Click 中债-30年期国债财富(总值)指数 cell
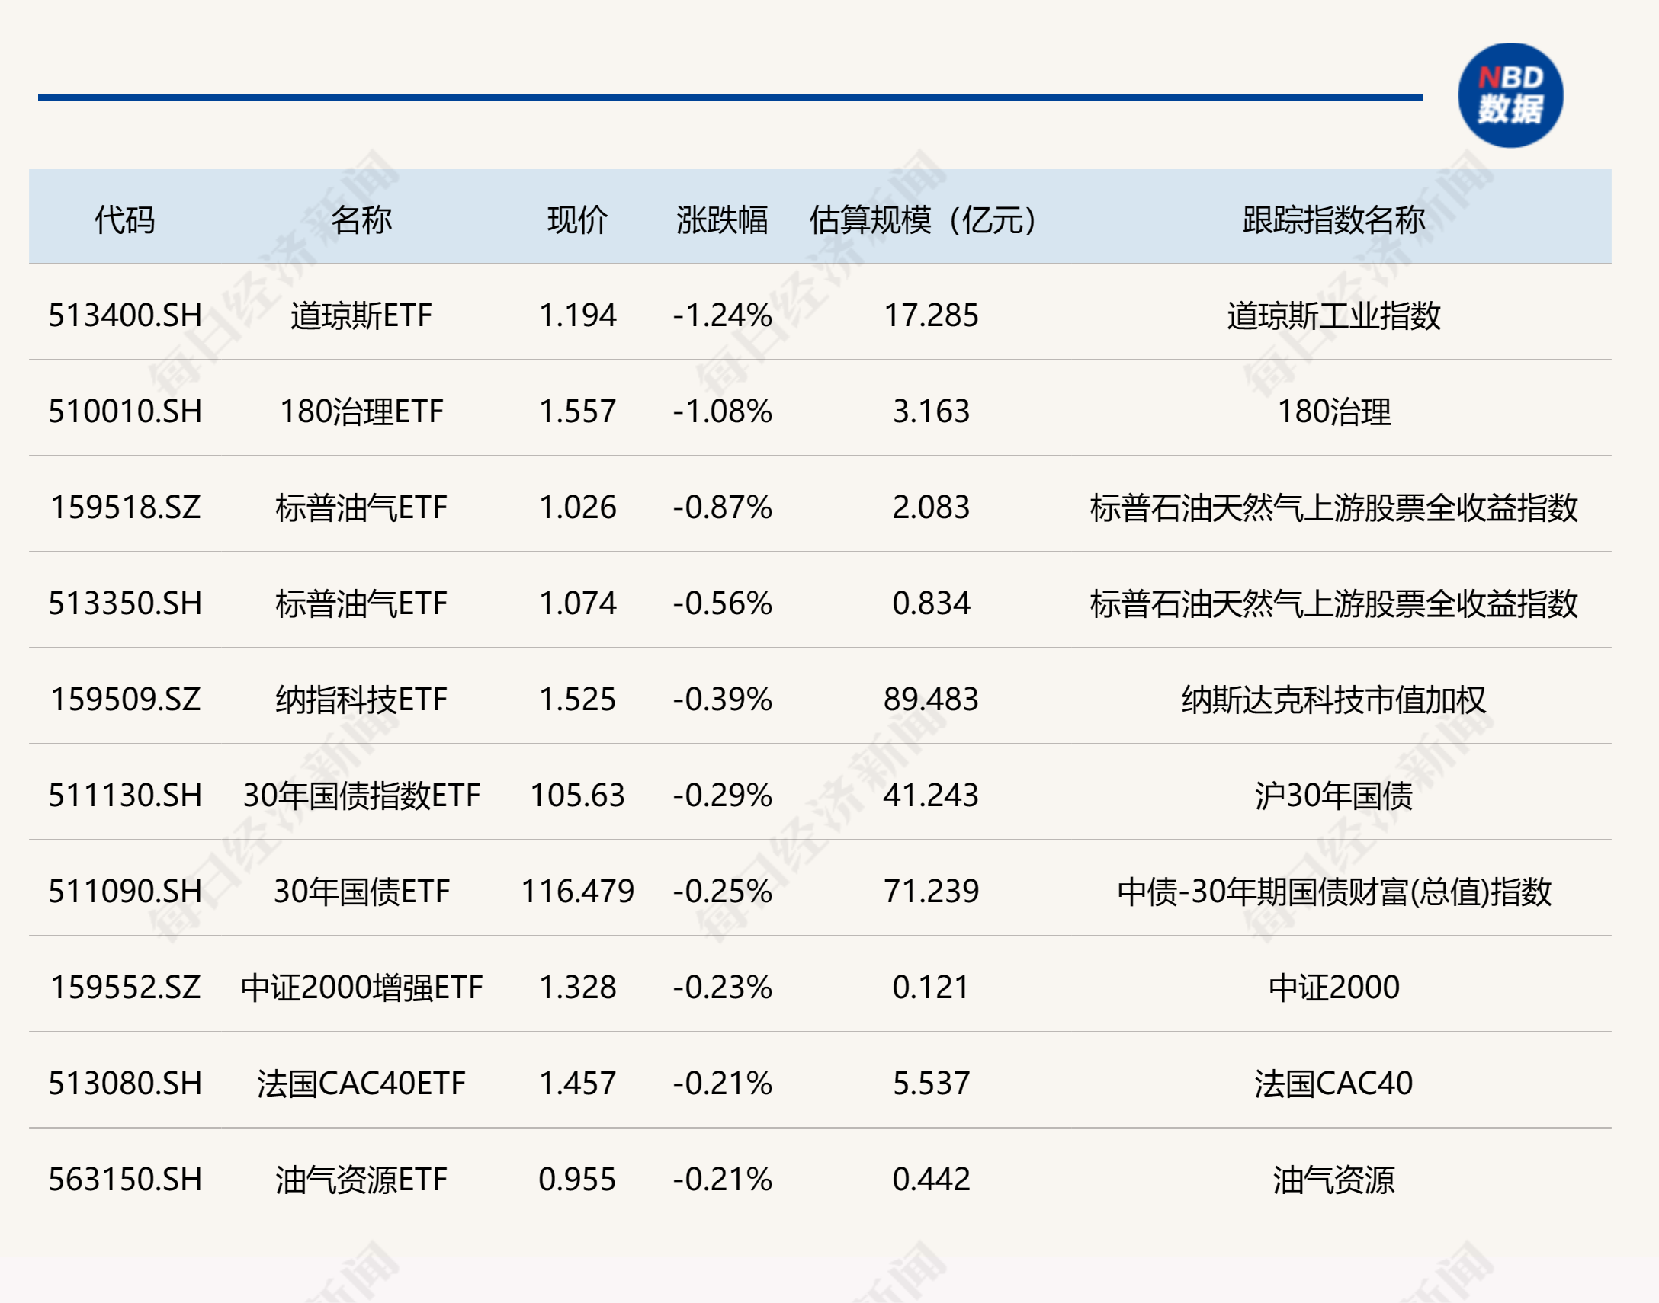This screenshot has height=1303, width=1659. point(1334,891)
